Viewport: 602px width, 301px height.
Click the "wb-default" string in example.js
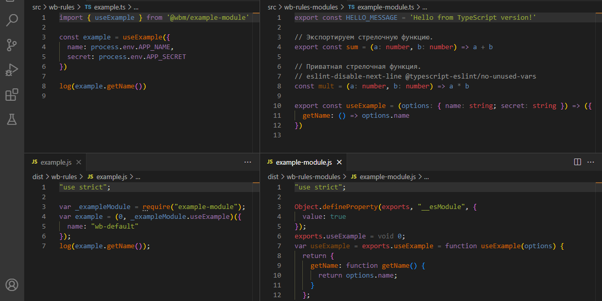[x=114, y=226]
